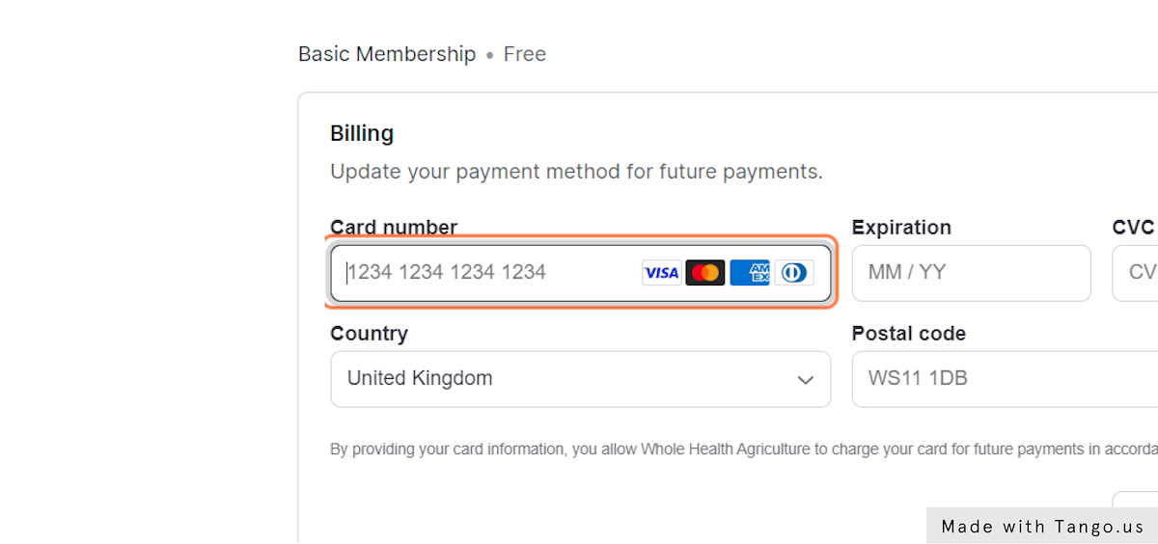Screen dimensions: 1158x544
Task: Click the Mastercard logo icon
Action: pyautogui.click(x=705, y=273)
